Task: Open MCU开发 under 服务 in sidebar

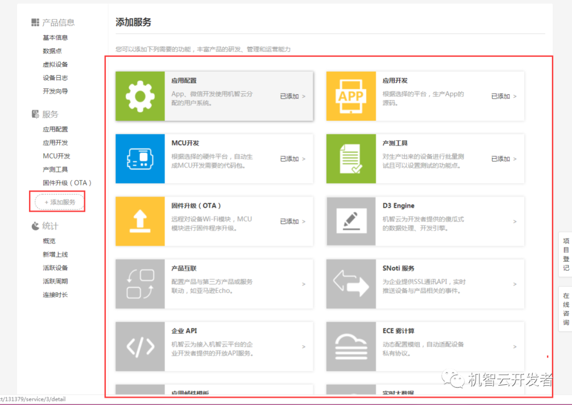Action: click(x=56, y=156)
